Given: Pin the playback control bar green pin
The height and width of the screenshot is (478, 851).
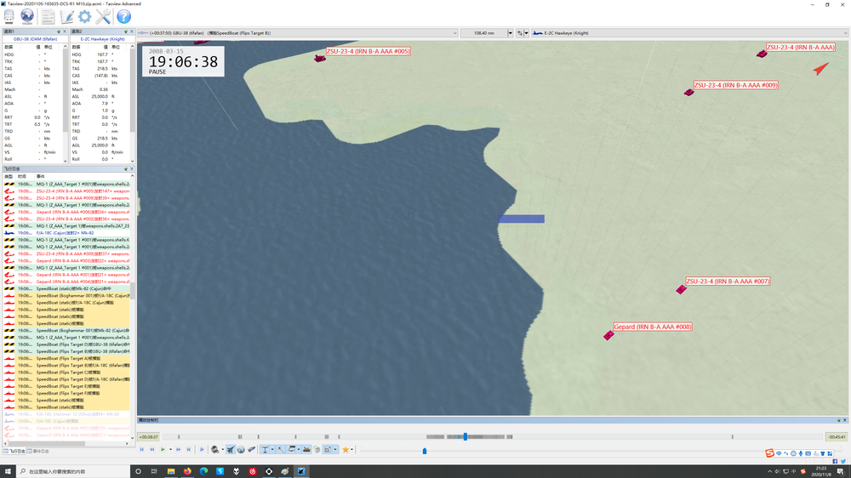Looking at the screenshot, I should 839,420.
